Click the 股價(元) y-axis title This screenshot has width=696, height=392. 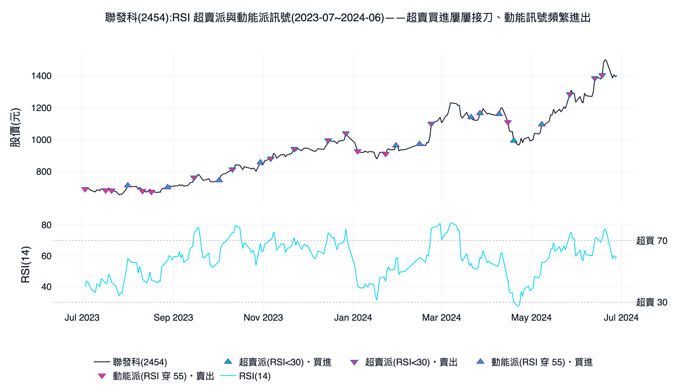15,128
